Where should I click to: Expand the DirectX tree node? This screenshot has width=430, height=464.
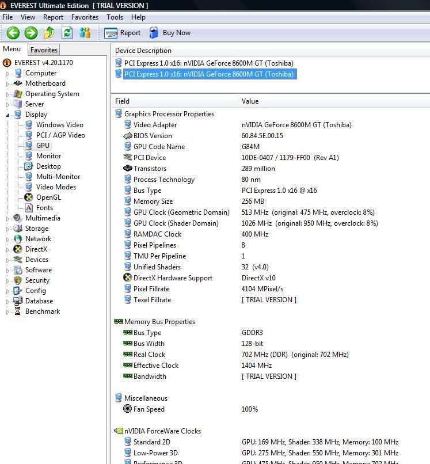7,249
